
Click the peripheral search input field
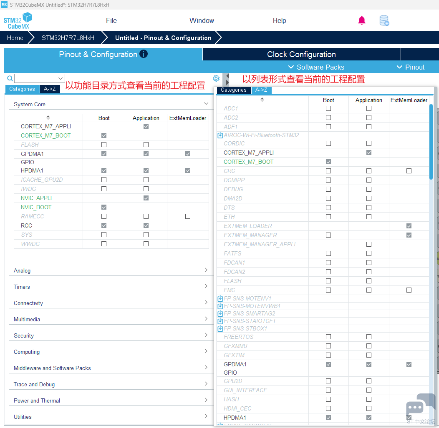point(36,78)
